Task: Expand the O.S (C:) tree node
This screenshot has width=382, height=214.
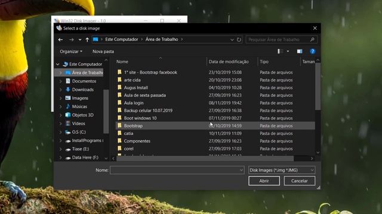Action: 60,132
